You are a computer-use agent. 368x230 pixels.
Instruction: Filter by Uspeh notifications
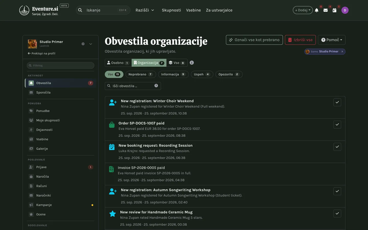pyautogui.click(x=202, y=74)
